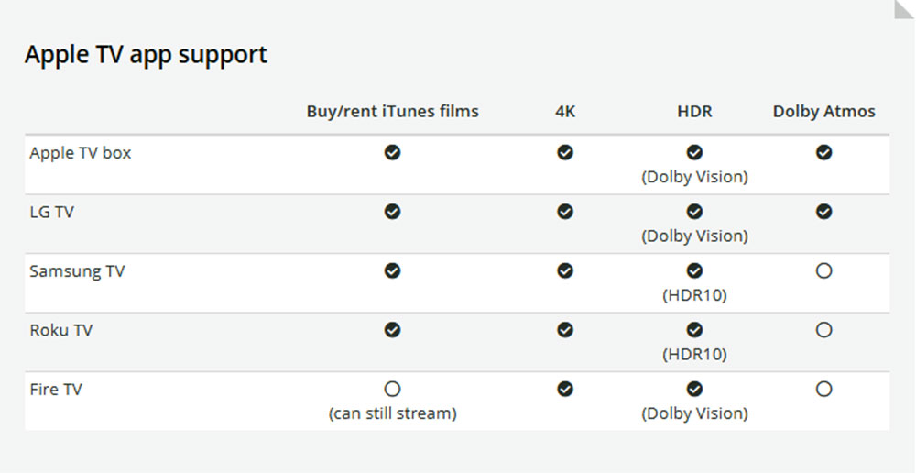The image size is (916, 473).
Task: Click the HDR column header
Action: pos(694,112)
